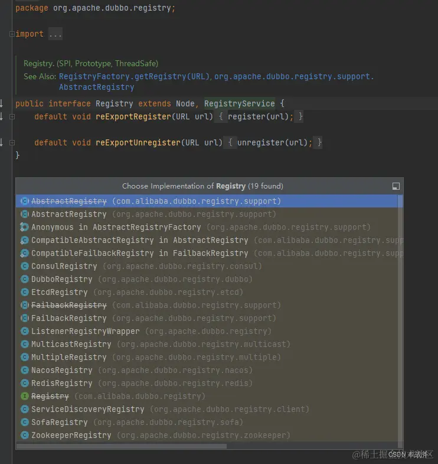Open NacosRegistry implementation
The height and width of the screenshot is (464, 438).
207,370
